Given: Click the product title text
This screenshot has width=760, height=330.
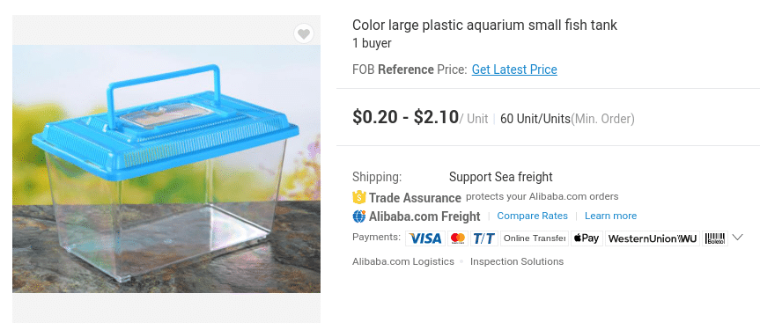Looking at the screenshot, I should pos(484,26).
